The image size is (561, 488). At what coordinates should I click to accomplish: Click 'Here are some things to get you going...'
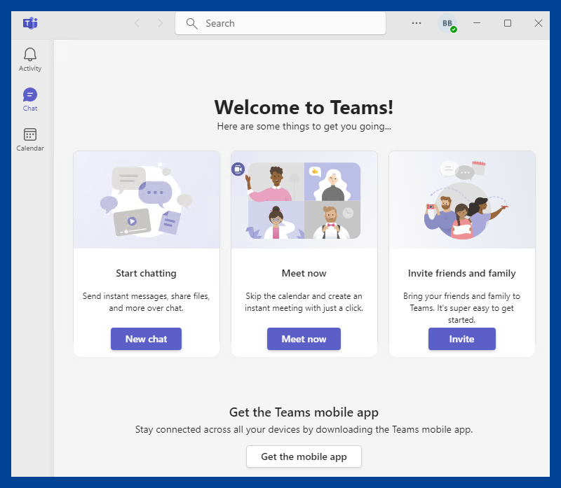[304, 127]
